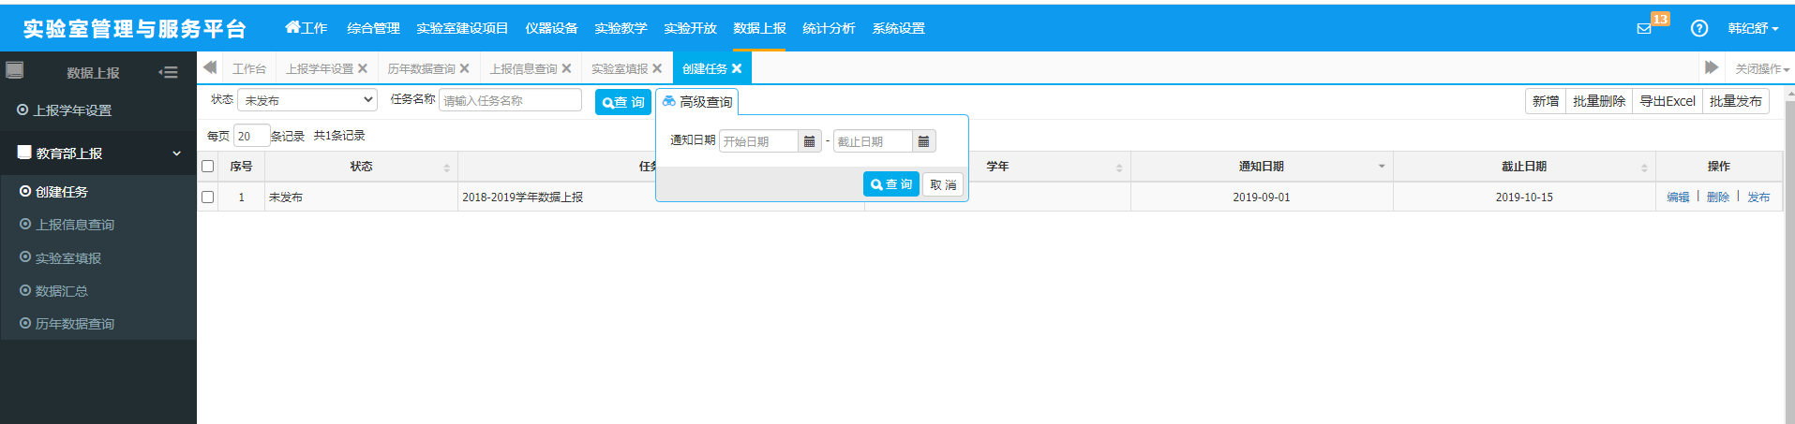Click the 批量删除 button

(1599, 101)
